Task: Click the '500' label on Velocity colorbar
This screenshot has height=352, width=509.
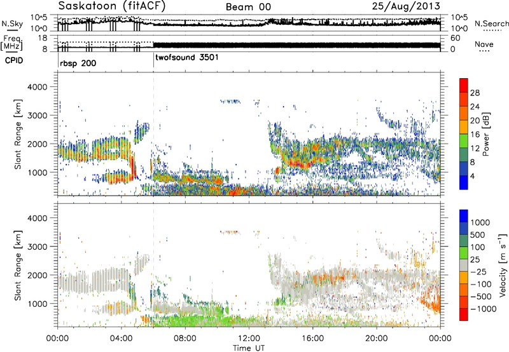Action: click(479, 235)
